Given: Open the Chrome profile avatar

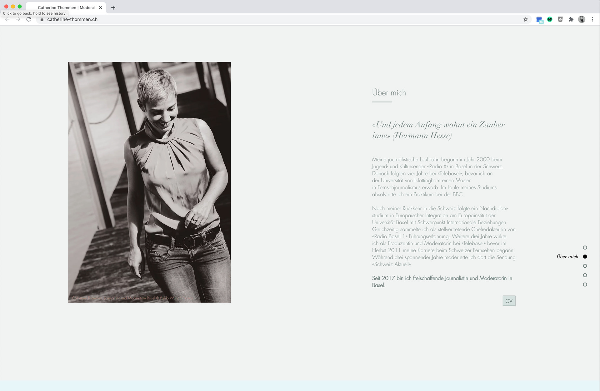Looking at the screenshot, I should [582, 19].
